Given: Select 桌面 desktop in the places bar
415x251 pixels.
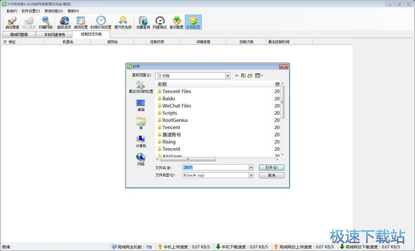Looking at the screenshot, I should tap(141, 105).
